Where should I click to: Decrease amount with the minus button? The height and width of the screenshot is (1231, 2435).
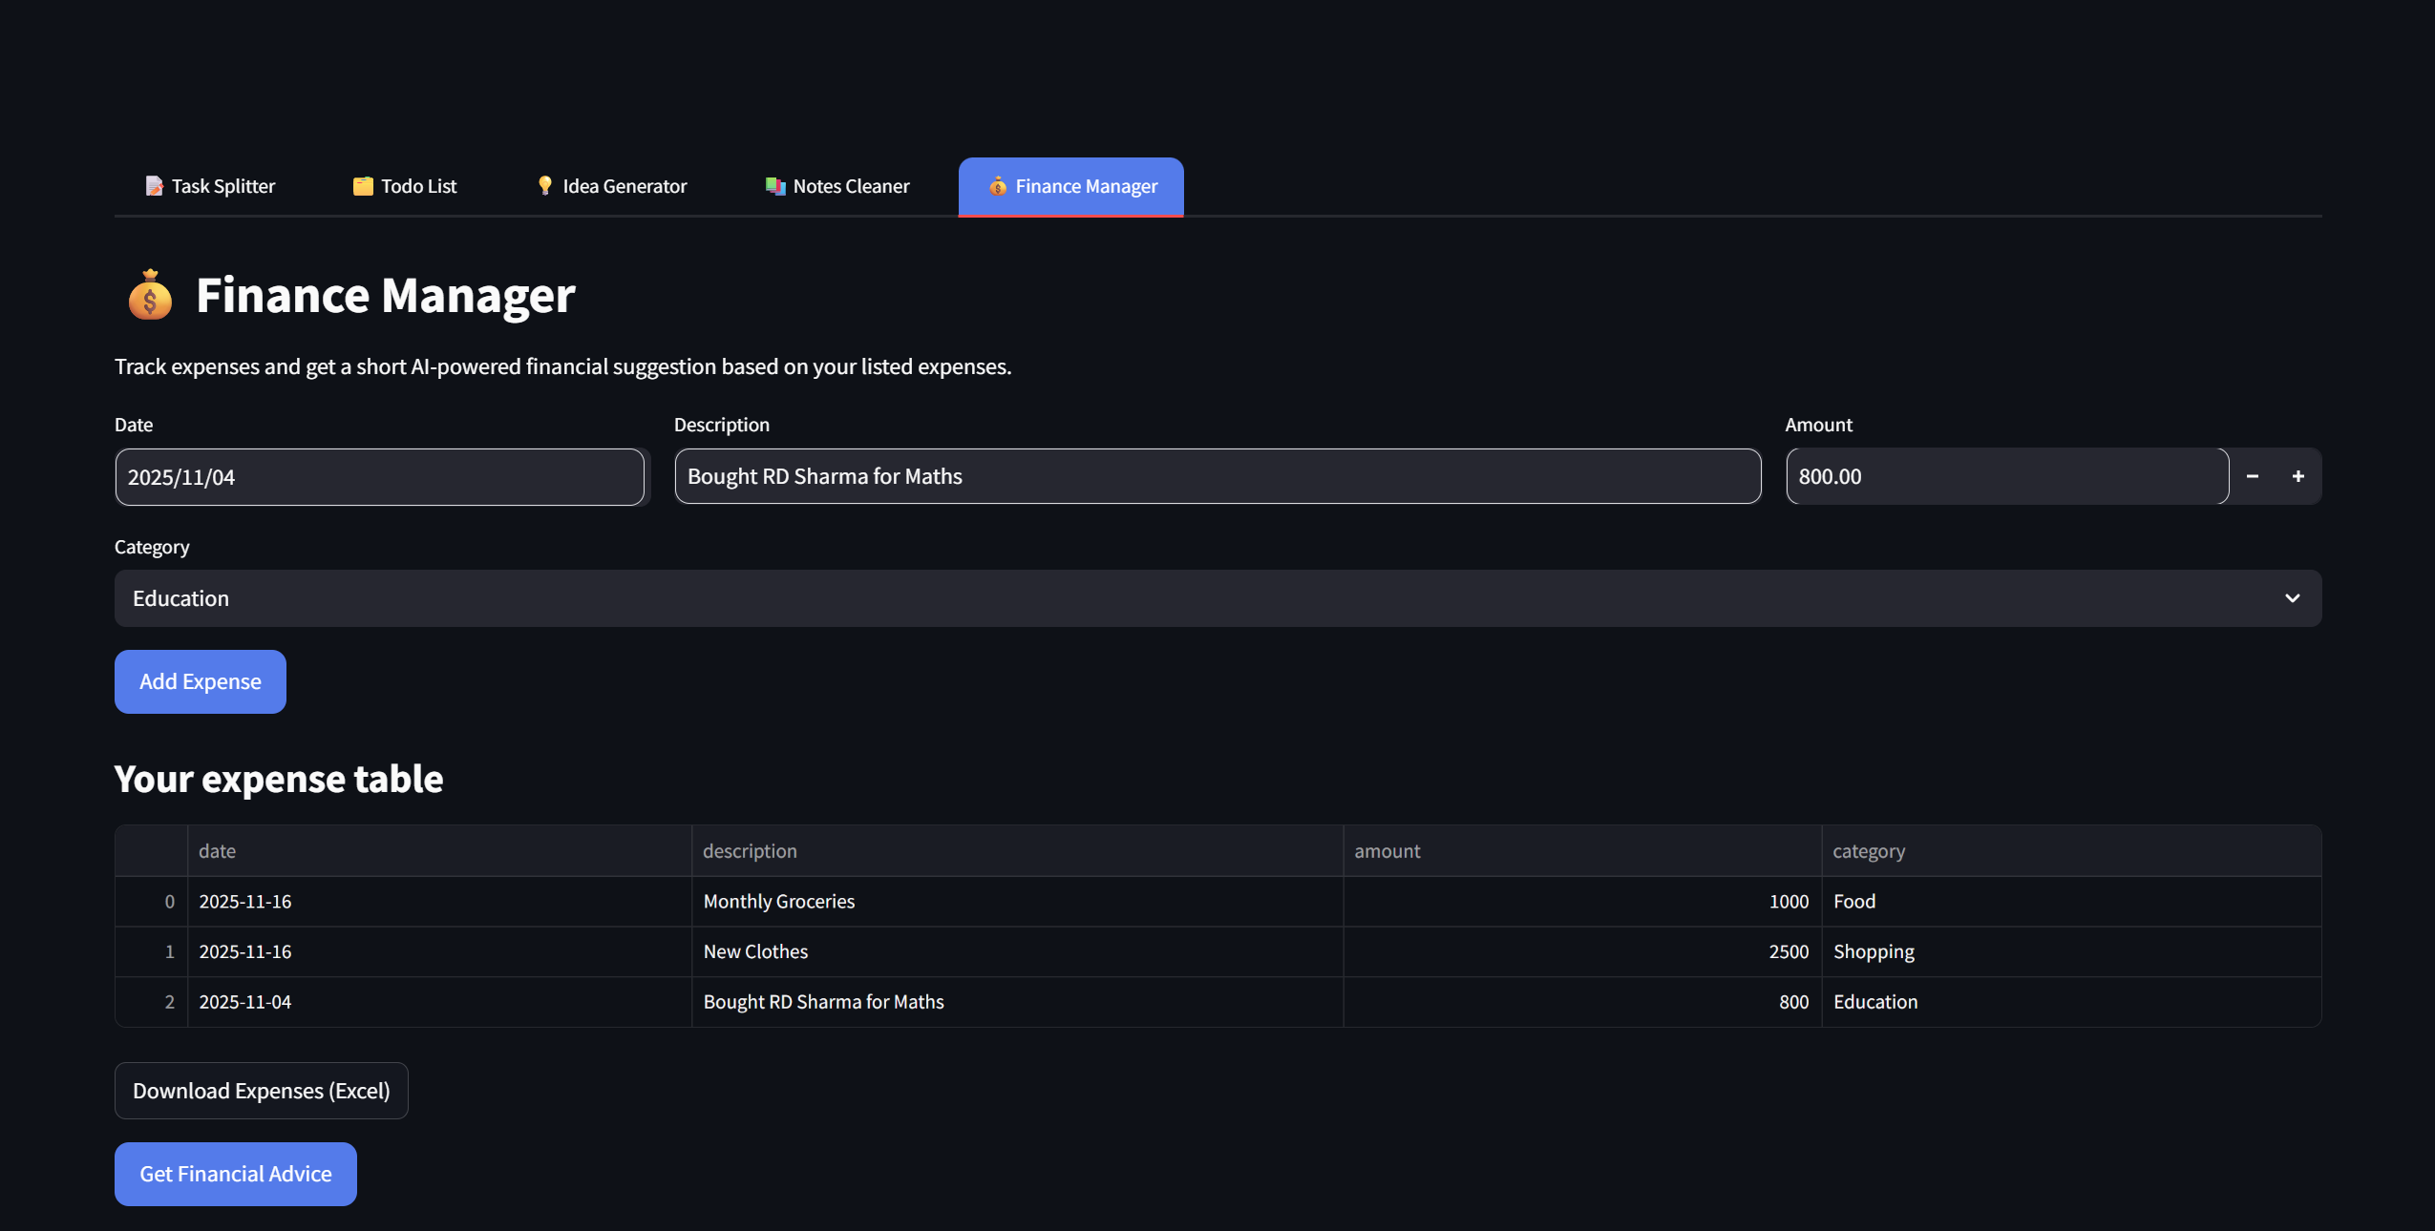click(2253, 476)
